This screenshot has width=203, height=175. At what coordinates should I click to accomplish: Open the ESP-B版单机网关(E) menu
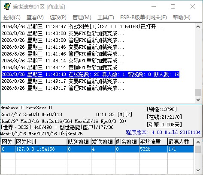(143, 17)
